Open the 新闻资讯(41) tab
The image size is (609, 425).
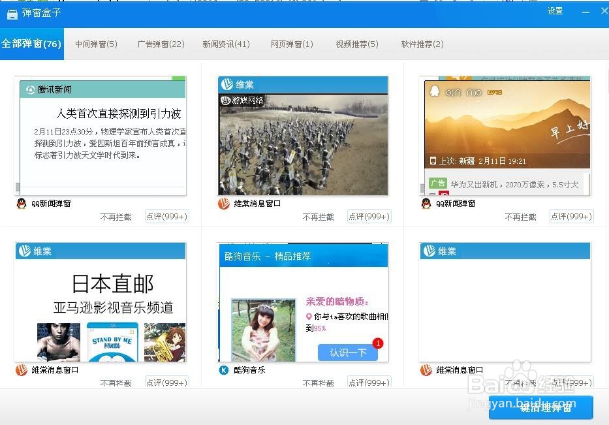(226, 44)
